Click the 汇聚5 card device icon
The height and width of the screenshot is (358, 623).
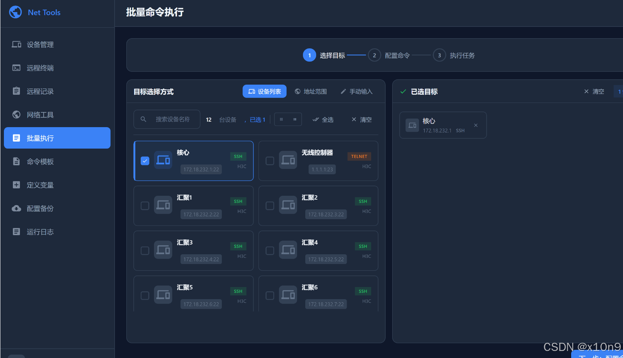(163, 294)
